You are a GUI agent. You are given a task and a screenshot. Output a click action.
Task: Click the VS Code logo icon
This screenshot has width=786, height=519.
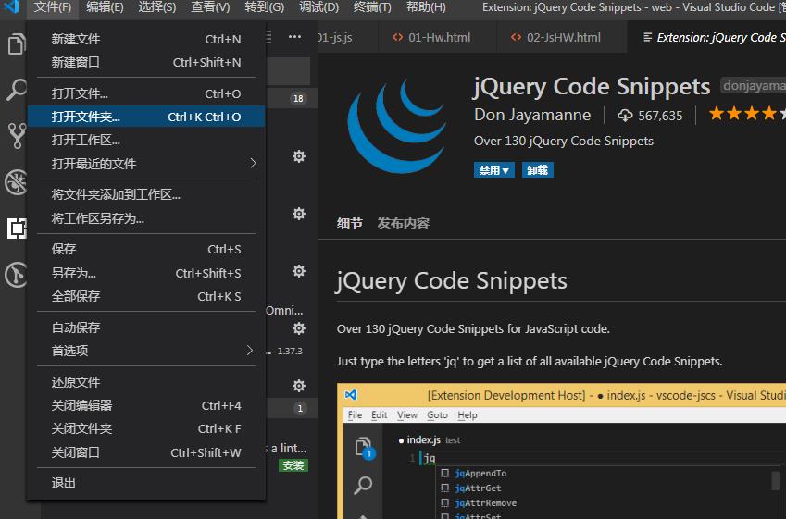(12, 7)
